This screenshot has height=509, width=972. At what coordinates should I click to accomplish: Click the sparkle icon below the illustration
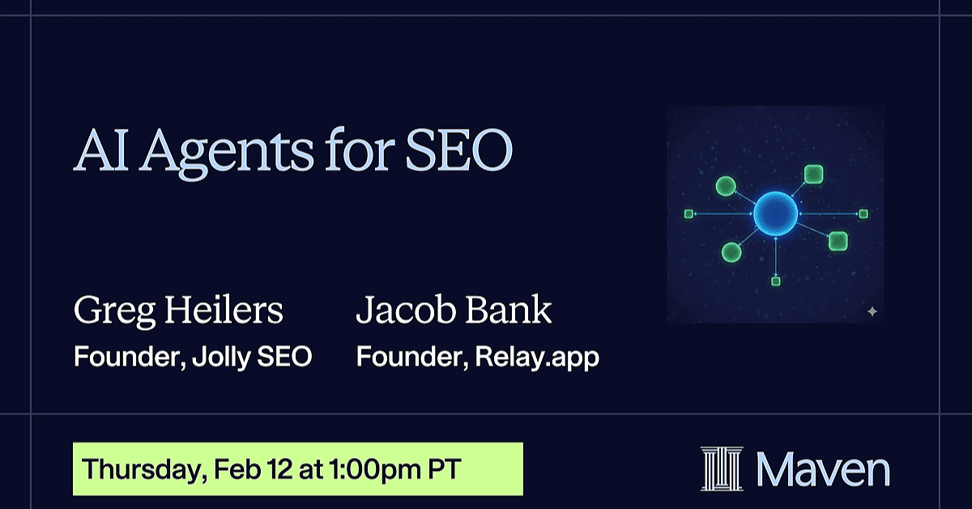pos(872,311)
